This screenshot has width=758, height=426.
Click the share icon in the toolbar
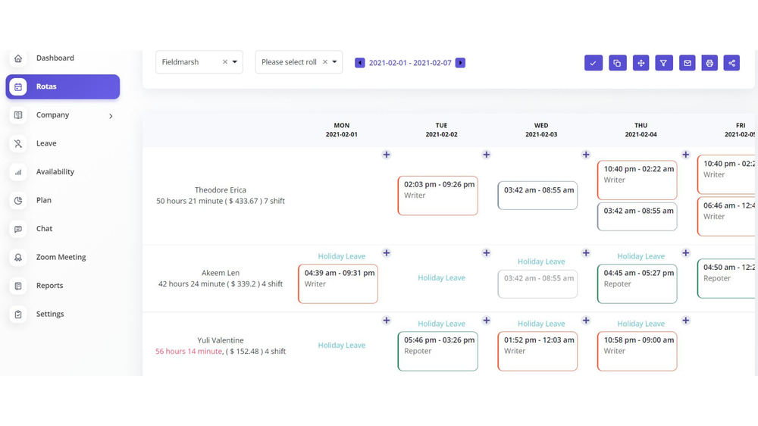click(732, 63)
